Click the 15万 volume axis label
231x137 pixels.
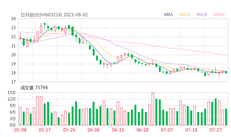tap(12, 92)
